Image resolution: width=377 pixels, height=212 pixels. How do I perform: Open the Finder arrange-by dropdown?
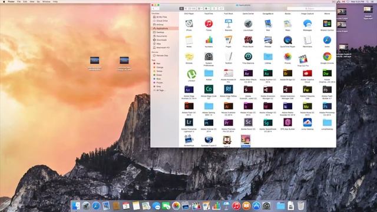(x=200, y=8)
